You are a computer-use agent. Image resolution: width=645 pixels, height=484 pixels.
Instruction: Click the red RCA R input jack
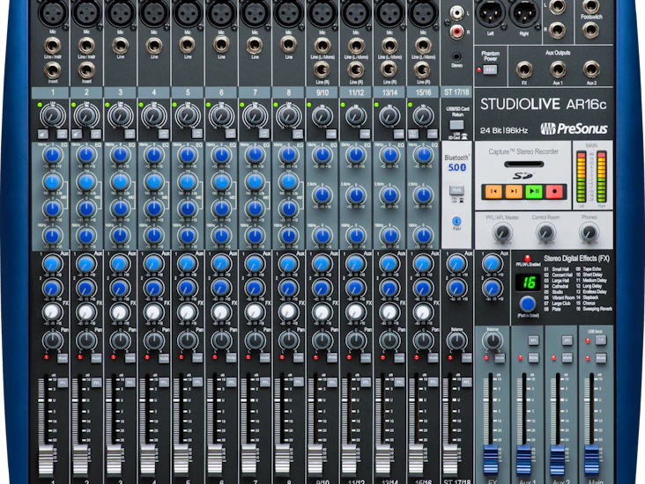pos(456,31)
